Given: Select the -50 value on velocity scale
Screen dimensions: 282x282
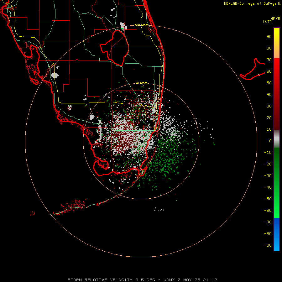Looking at the screenshot, I should click(x=268, y=199).
